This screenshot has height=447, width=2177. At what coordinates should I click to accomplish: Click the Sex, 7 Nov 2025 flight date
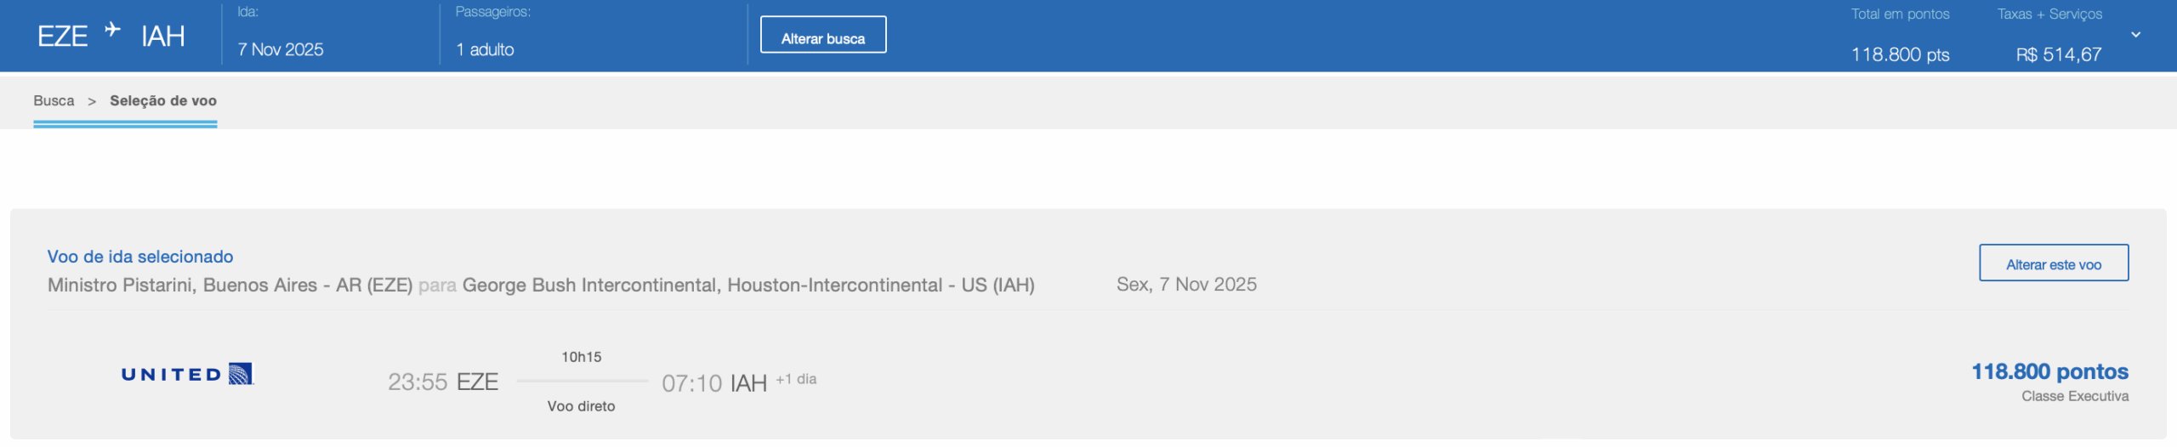[x=1186, y=285]
